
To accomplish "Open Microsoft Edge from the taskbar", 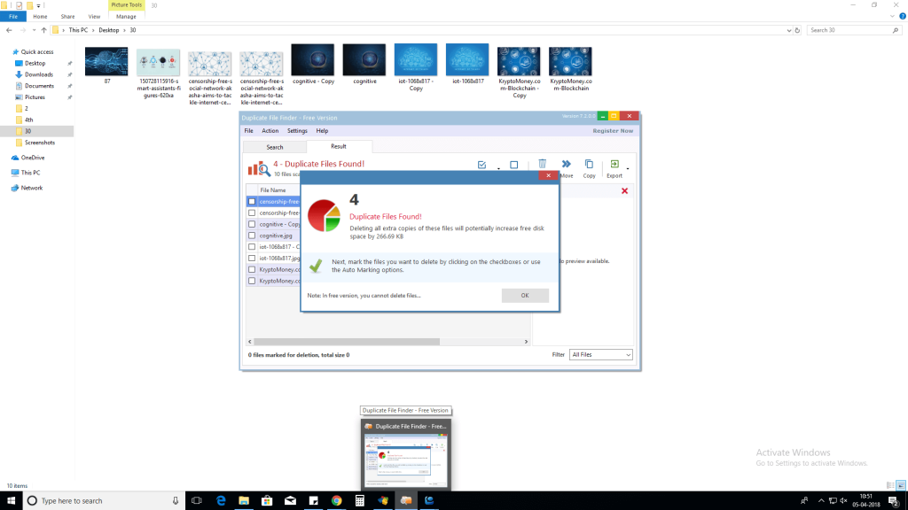I will pyautogui.click(x=221, y=501).
